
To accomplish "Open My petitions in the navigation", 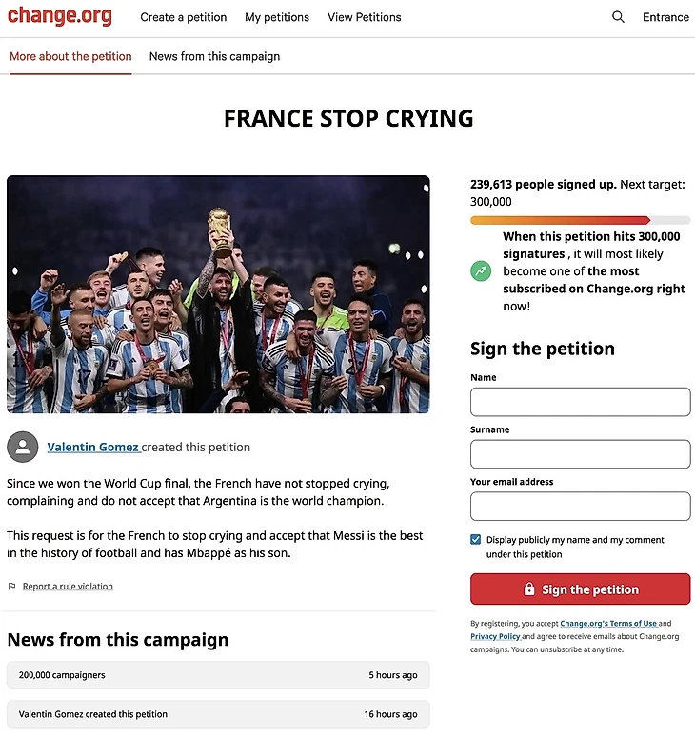I will click(277, 17).
